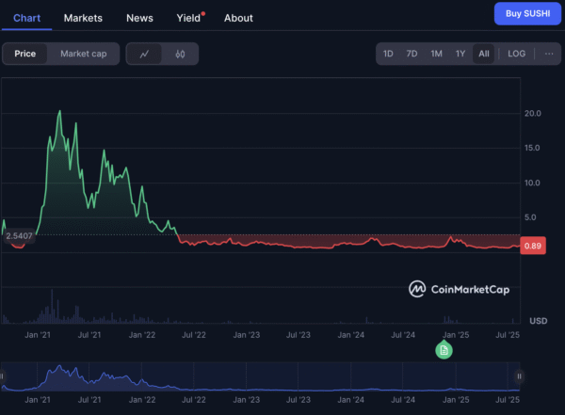Click the 5.0 price axis label
Screen dimensions: 565x415
(x=530, y=217)
